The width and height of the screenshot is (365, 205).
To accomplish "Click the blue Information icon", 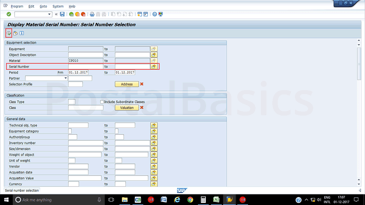I will click(22, 33).
